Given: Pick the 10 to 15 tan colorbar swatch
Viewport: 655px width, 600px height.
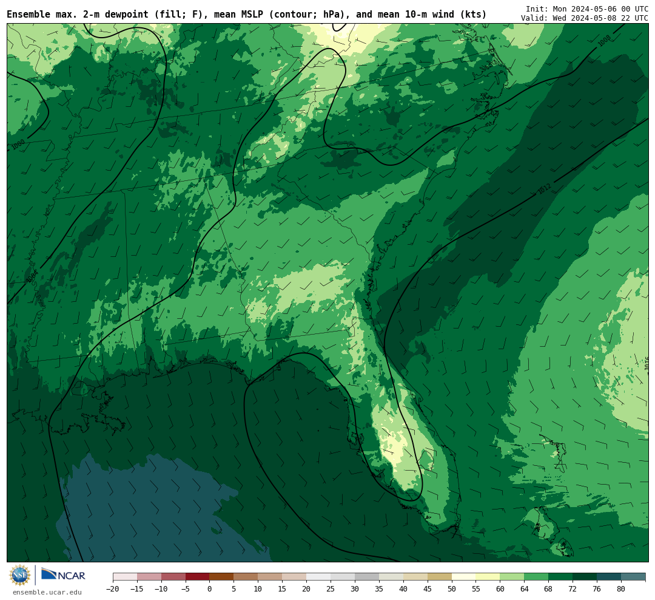Looking at the screenshot, I should [270, 577].
